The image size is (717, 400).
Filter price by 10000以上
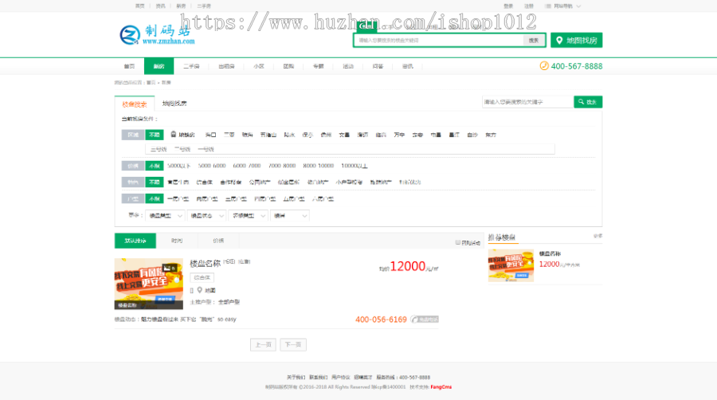[355, 166]
